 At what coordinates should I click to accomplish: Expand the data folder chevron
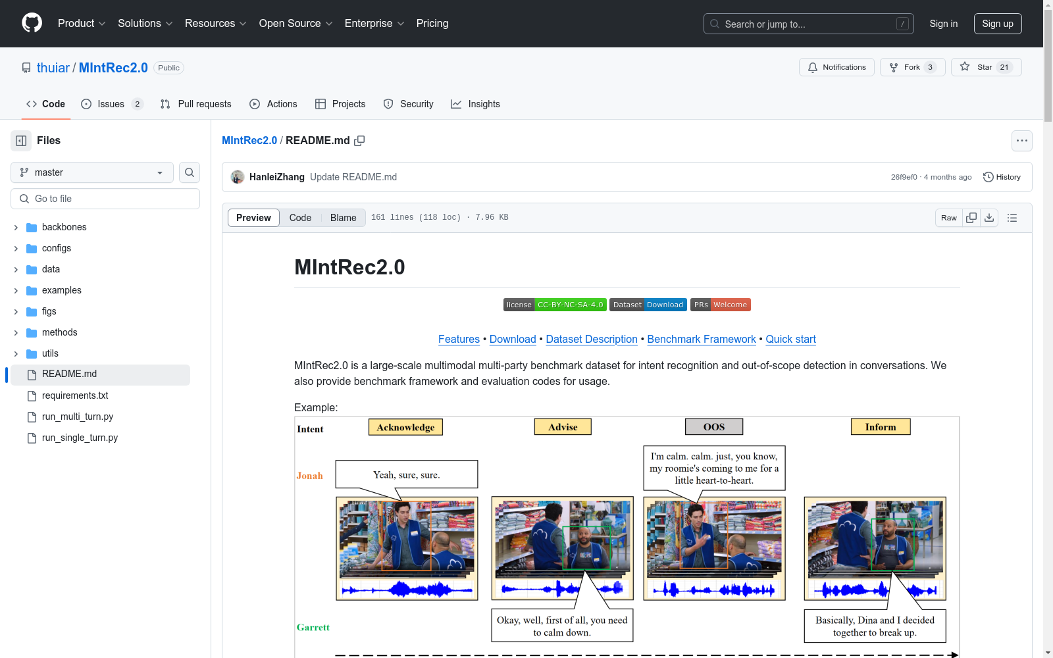(x=16, y=269)
